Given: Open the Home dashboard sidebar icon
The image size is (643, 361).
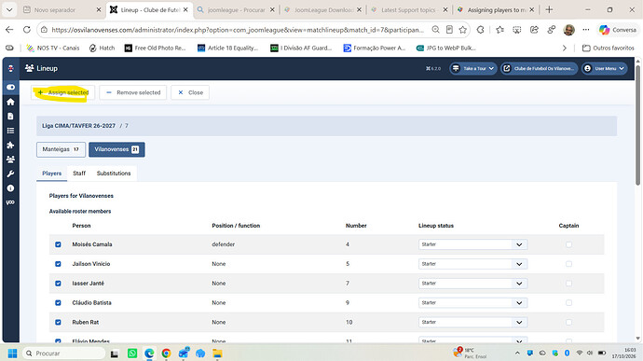Looking at the screenshot, I should point(10,102).
